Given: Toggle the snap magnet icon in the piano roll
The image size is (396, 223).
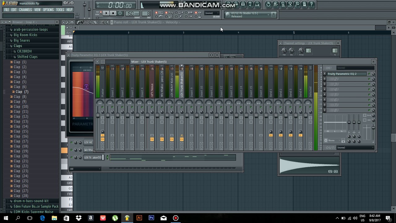Looking at the screenshot, I should [x=72, y=22].
